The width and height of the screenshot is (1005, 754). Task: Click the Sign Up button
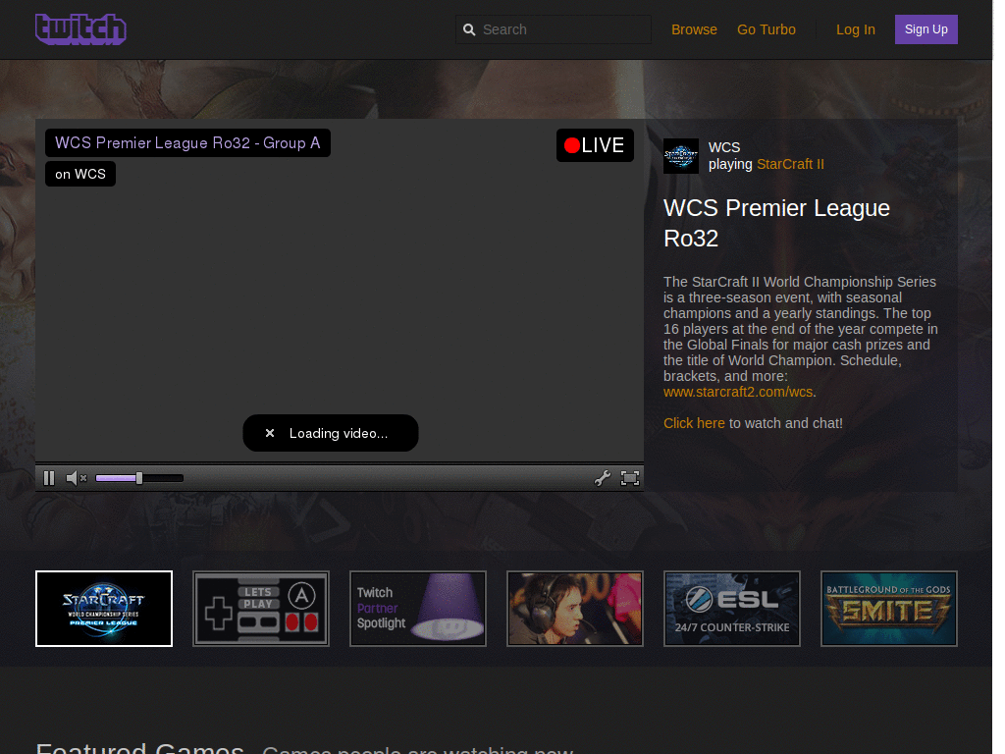point(926,29)
